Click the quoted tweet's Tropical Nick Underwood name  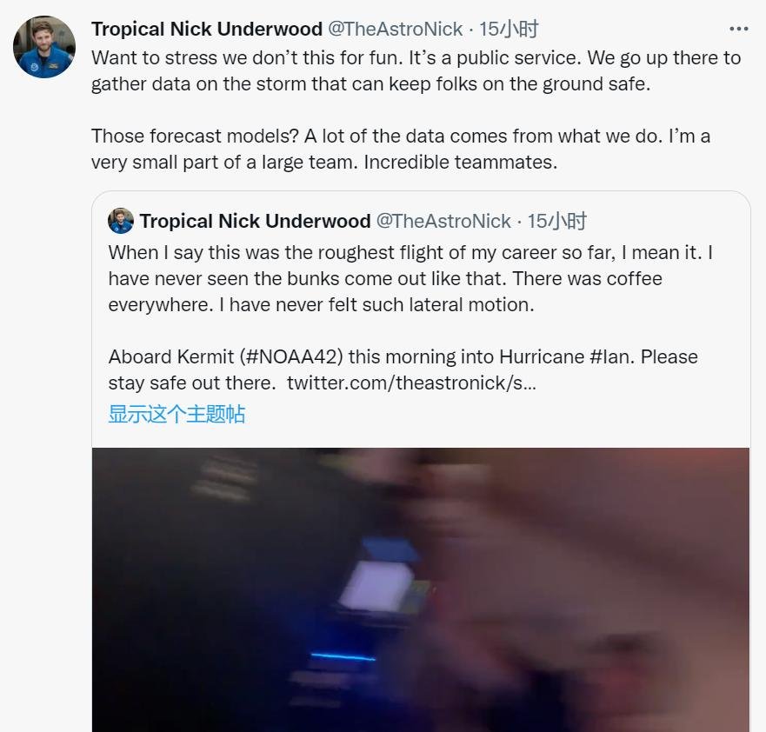pyautogui.click(x=254, y=221)
